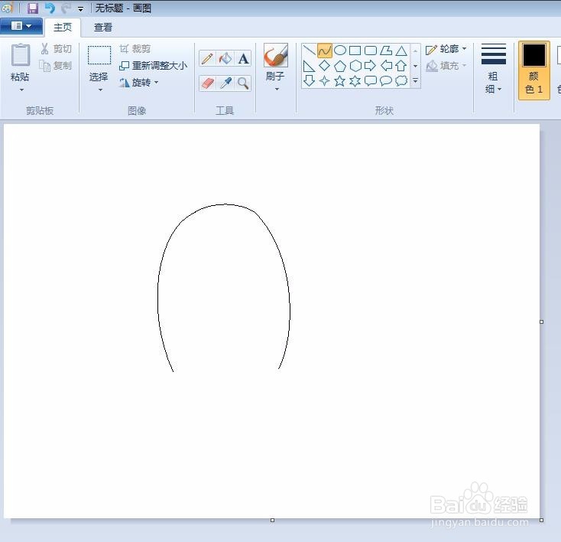Select the Rectangle shape
The image size is (561, 542).
pyautogui.click(x=355, y=51)
